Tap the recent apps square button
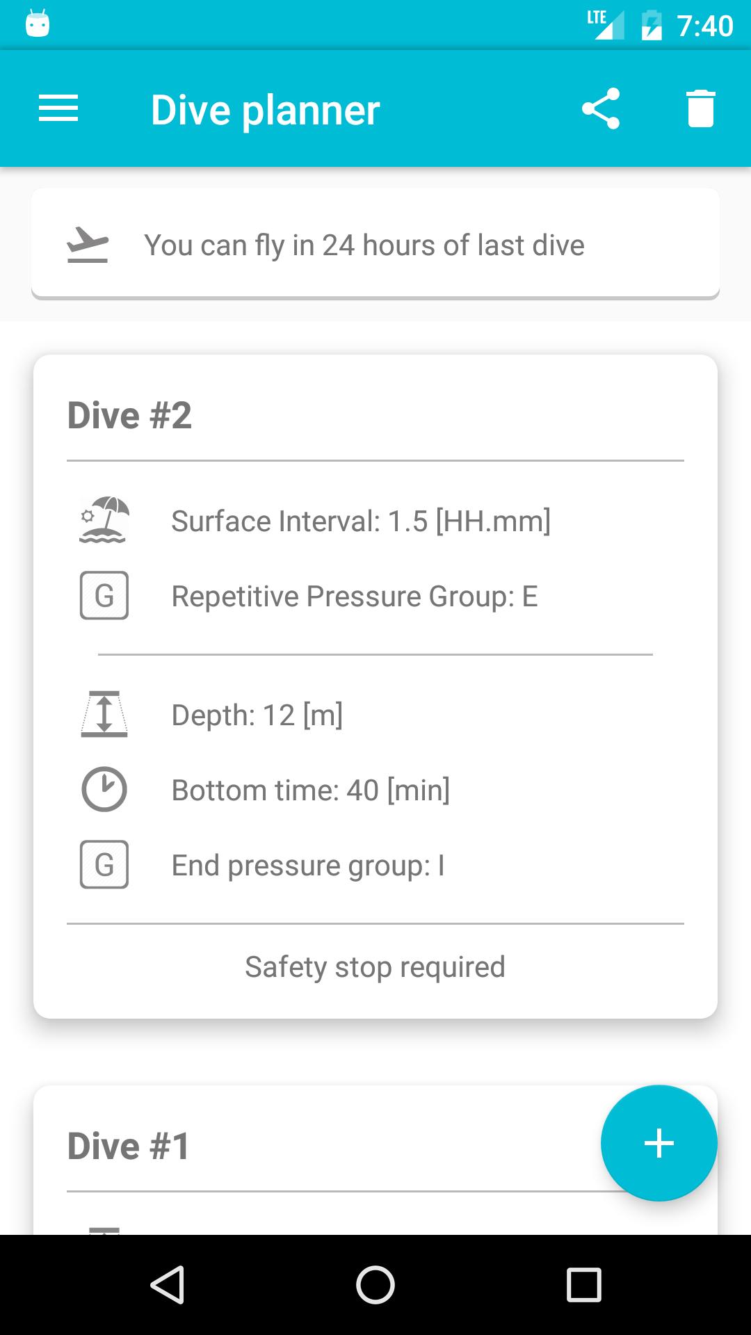 (584, 1285)
